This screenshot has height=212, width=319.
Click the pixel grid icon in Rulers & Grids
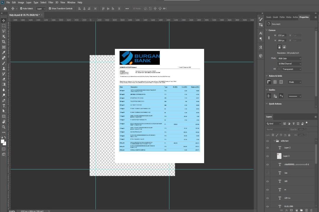coord(281,82)
